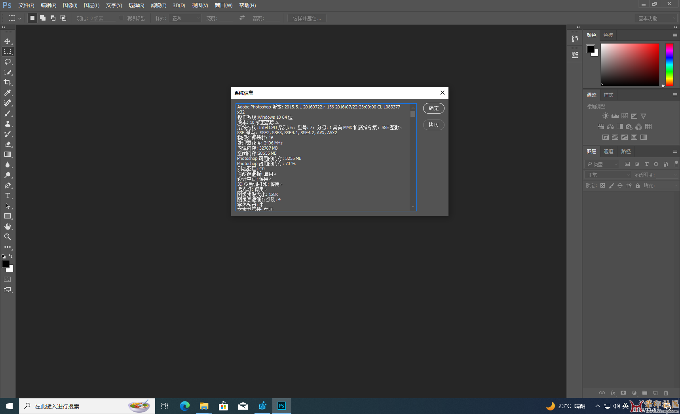Select the Zoom tool
The image size is (680, 414).
[x=8, y=237]
